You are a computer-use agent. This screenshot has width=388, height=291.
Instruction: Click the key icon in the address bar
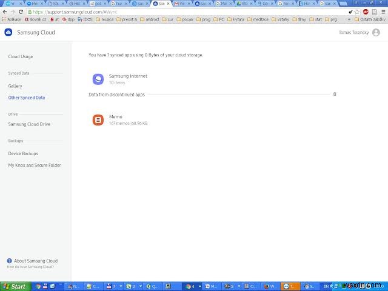tap(350, 12)
